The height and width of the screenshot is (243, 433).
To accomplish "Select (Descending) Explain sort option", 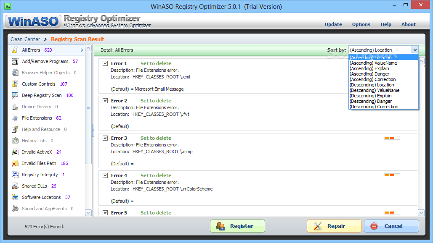I will click(384, 96).
